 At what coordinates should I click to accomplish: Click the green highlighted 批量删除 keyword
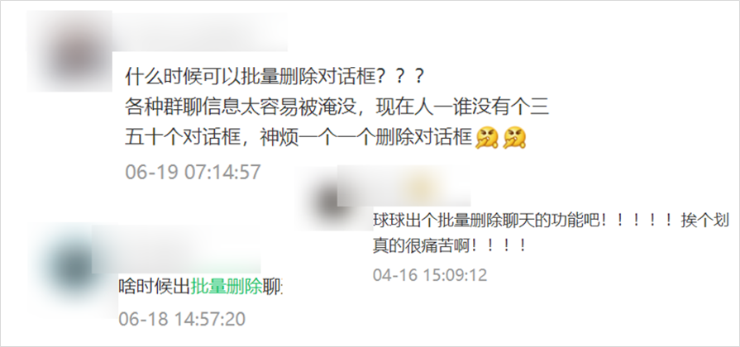pyautogui.click(x=226, y=286)
